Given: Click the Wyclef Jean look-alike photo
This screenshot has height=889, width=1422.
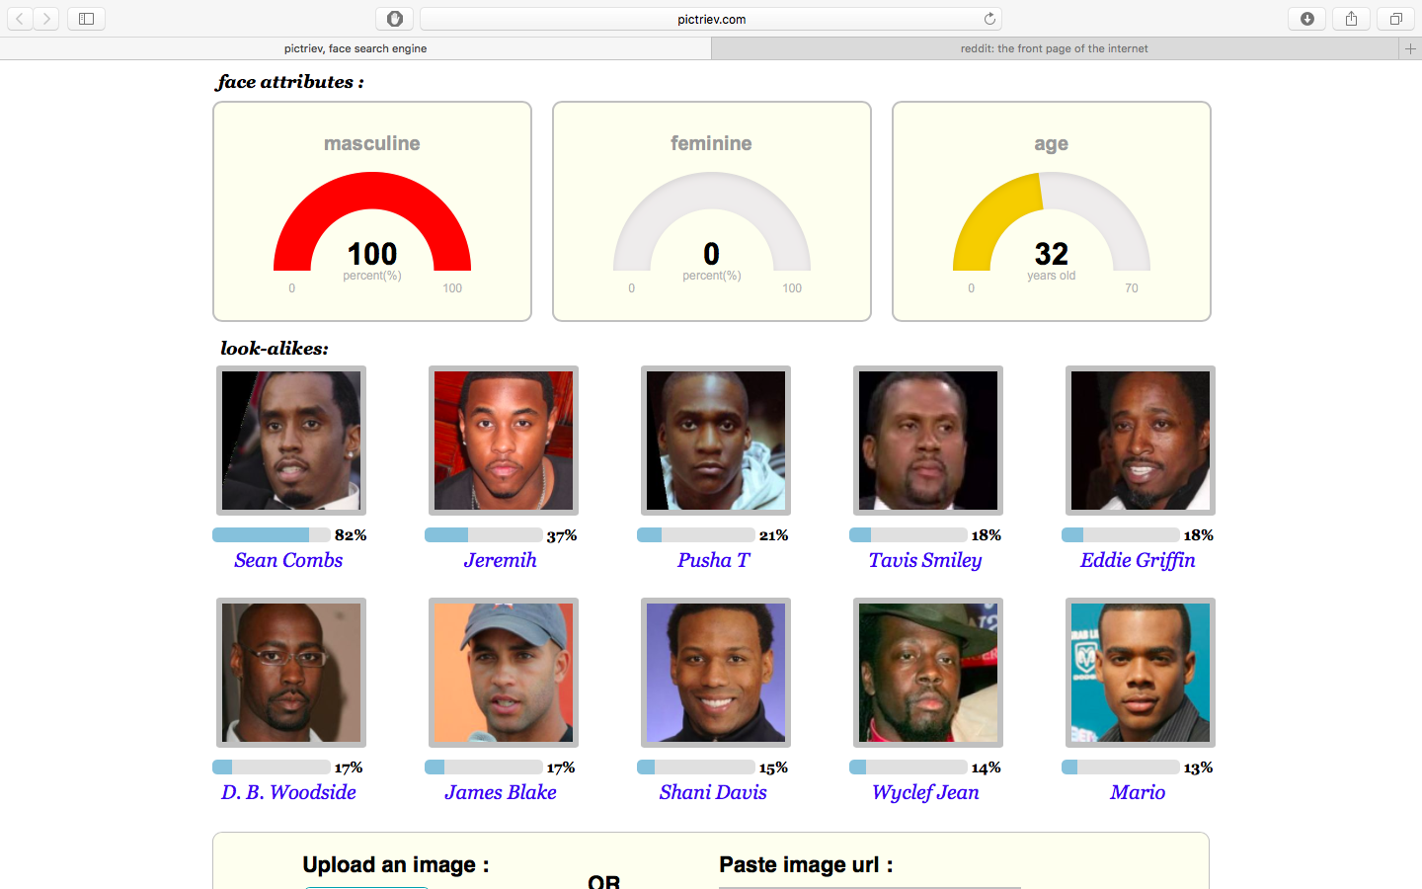Looking at the screenshot, I should (928, 673).
